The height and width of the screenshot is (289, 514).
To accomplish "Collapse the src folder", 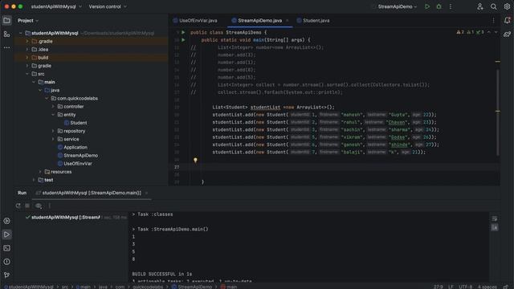I will pos(27,74).
